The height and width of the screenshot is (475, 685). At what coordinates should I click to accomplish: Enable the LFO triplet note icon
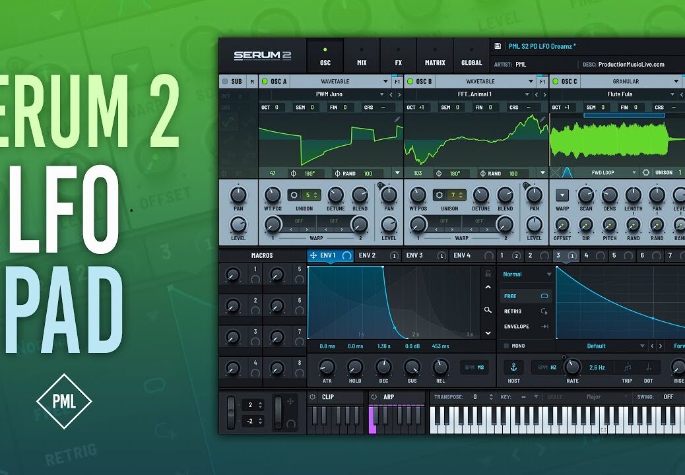[627, 367]
